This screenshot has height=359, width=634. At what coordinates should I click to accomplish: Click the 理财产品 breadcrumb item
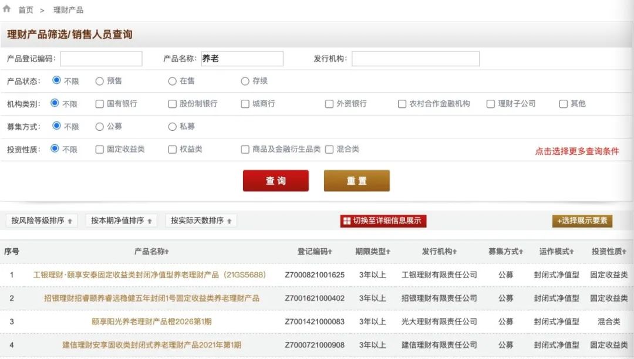pyautogui.click(x=68, y=10)
